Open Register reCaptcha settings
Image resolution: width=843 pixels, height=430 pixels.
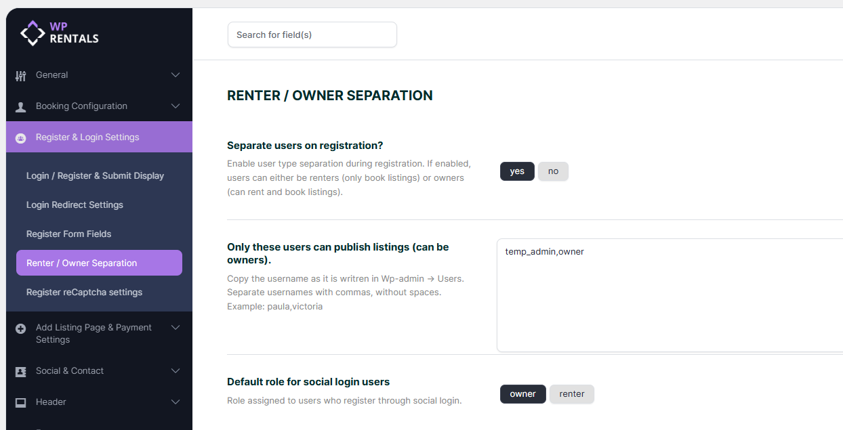click(84, 293)
